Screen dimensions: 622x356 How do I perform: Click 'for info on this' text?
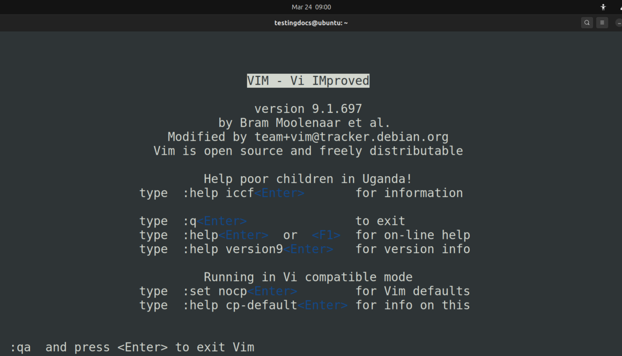coord(412,305)
